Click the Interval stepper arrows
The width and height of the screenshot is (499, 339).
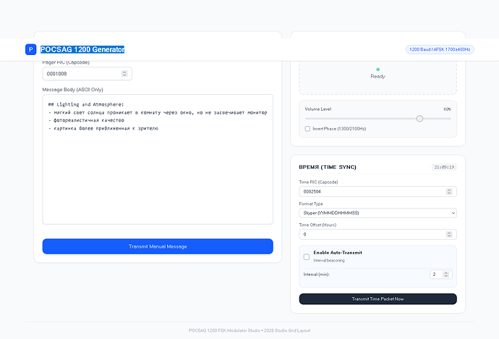pos(446,275)
